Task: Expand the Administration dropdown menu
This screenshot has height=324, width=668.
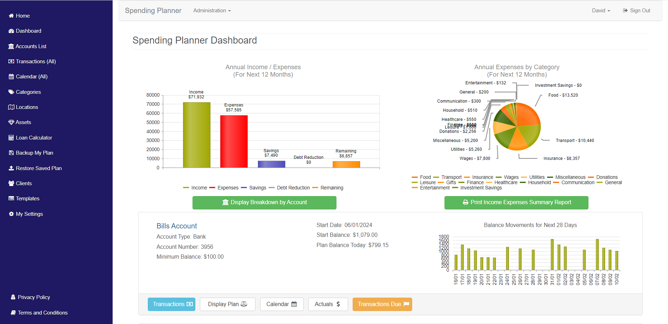Action: coord(212,11)
